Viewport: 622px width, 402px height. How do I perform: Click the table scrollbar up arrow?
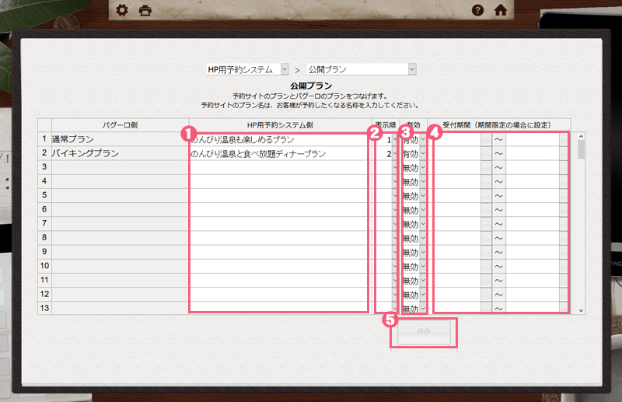pos(581,137)
